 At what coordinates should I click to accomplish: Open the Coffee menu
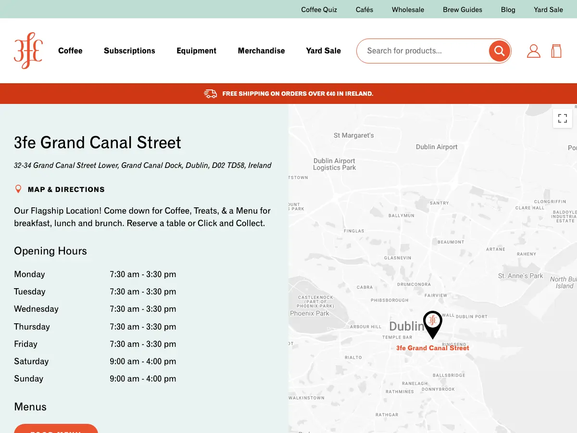(x=70, y=51)
